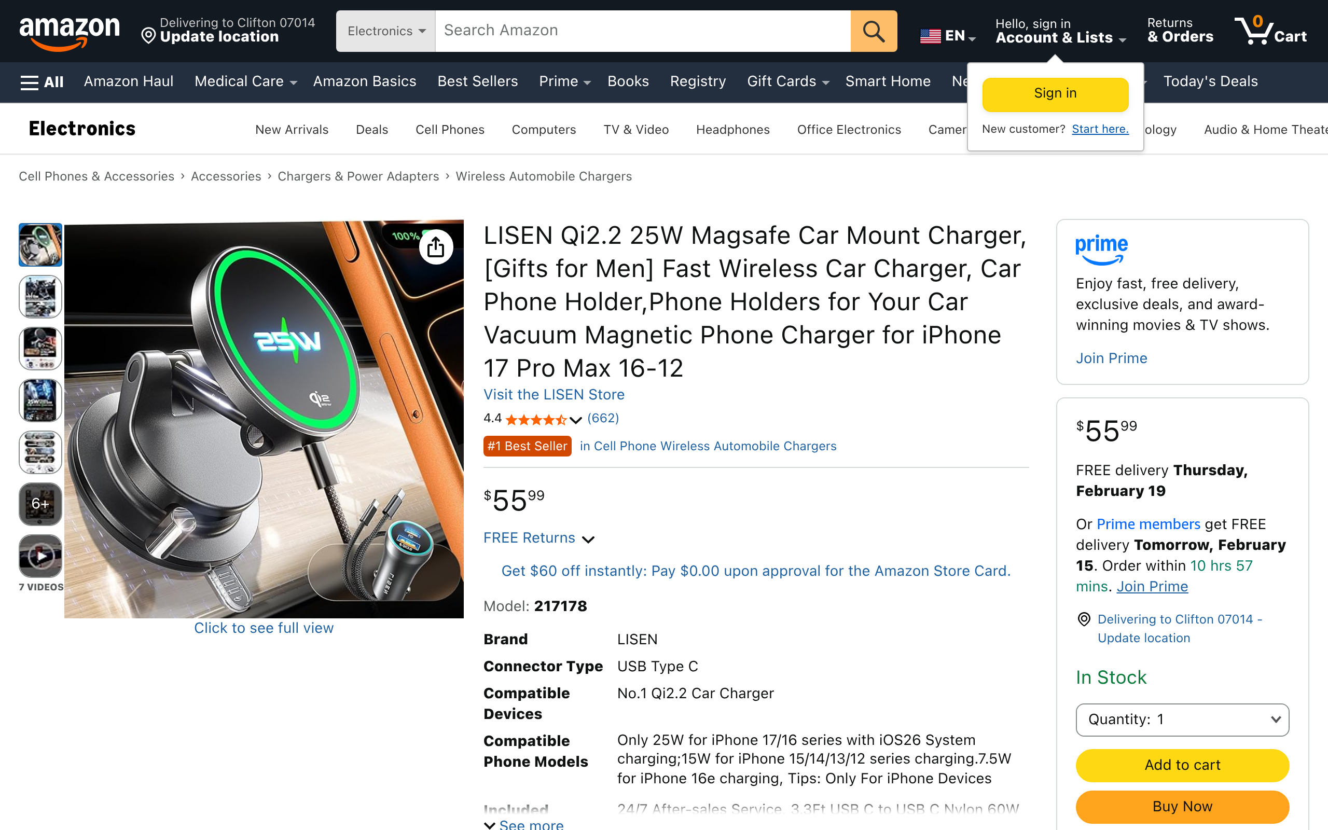Expand the FREE Returns chevron
This screenshot has height=830, width=1328.
588,539
